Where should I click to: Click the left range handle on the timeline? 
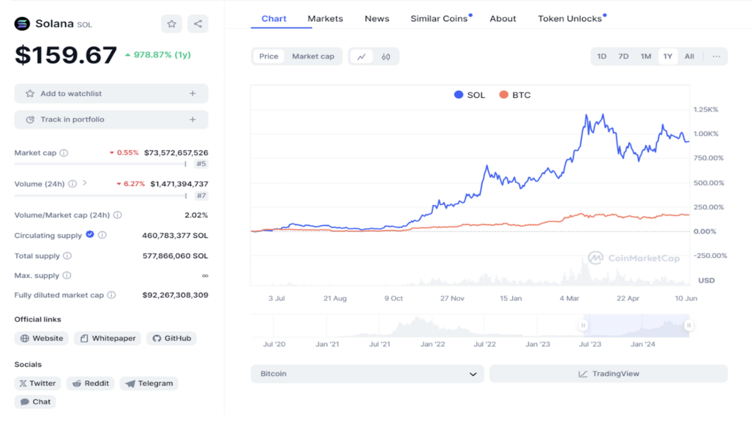[x=583, y=325]
